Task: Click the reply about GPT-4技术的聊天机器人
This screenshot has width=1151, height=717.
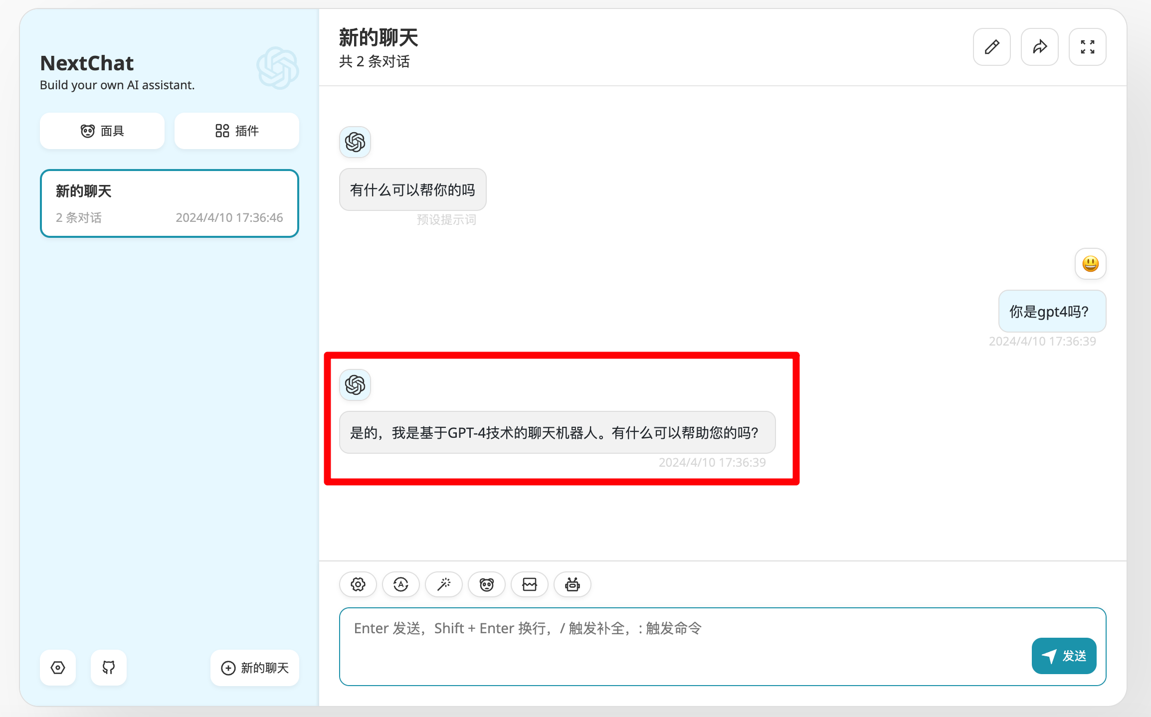Action: click(557, 432)
